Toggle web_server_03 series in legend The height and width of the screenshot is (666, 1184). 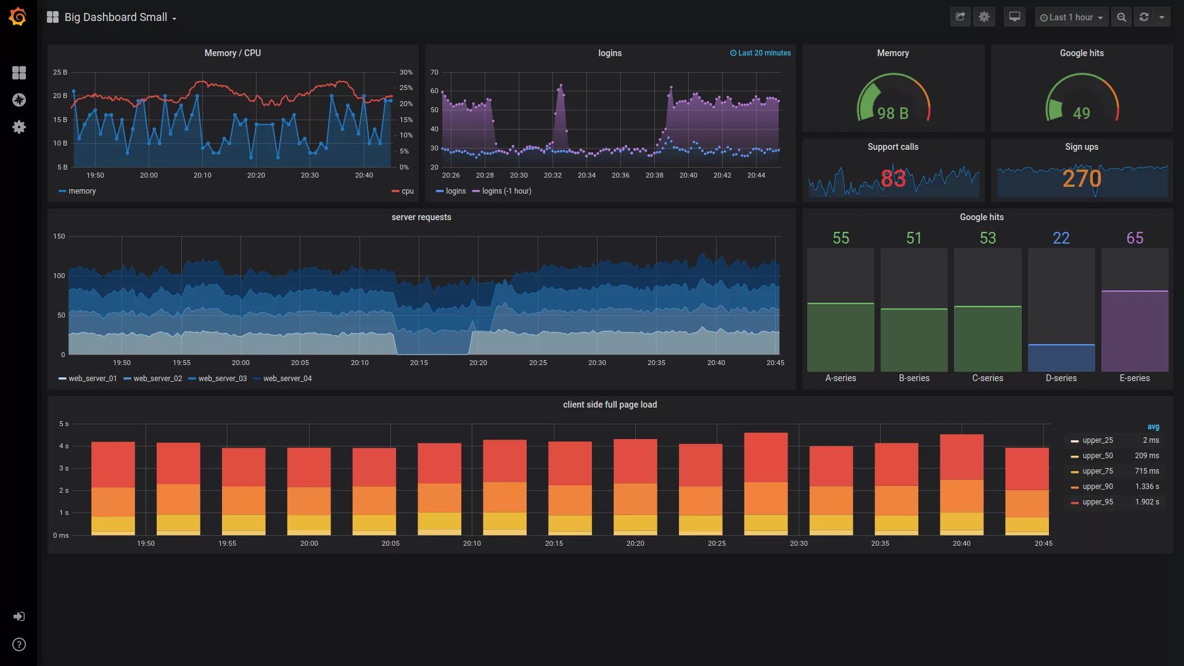tap(222, 379)
